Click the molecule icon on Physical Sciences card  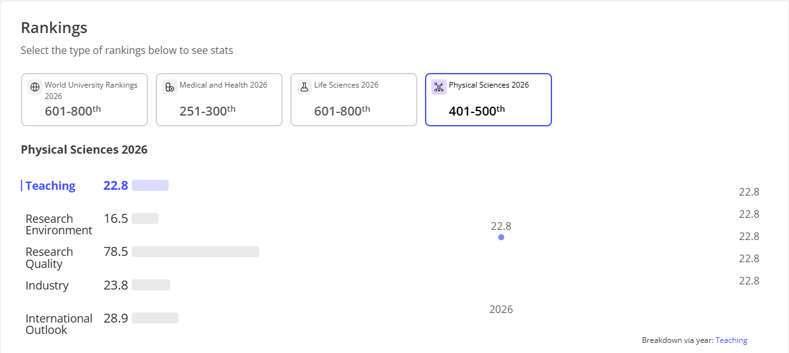439,87
